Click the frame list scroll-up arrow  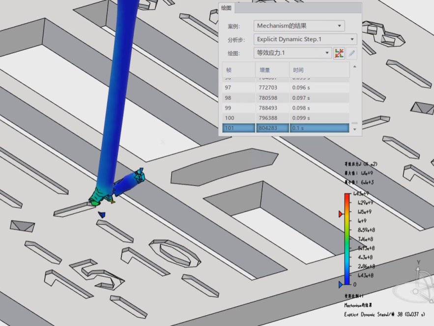(355, 66)
